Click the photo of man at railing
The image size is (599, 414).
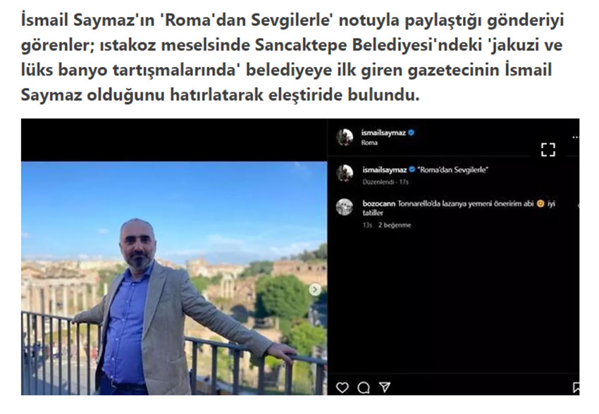pos(174,278)
